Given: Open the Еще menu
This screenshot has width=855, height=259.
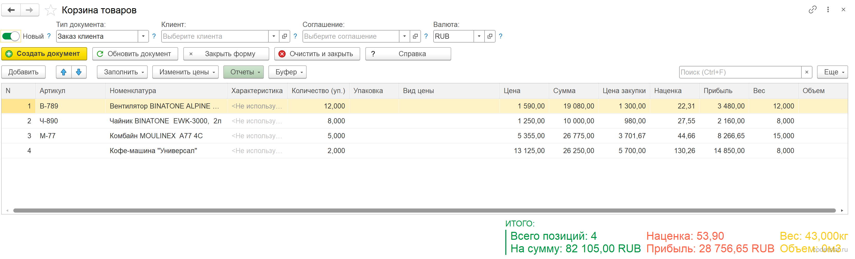Looking at the screenshot, I should pyautogui.click(x=832, y=72).
